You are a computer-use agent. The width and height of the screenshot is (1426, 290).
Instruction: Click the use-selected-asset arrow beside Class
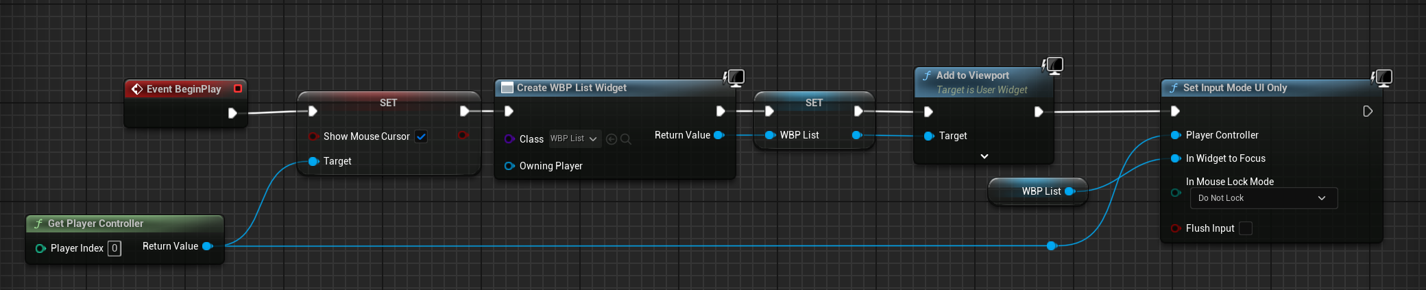pos(612,139)
